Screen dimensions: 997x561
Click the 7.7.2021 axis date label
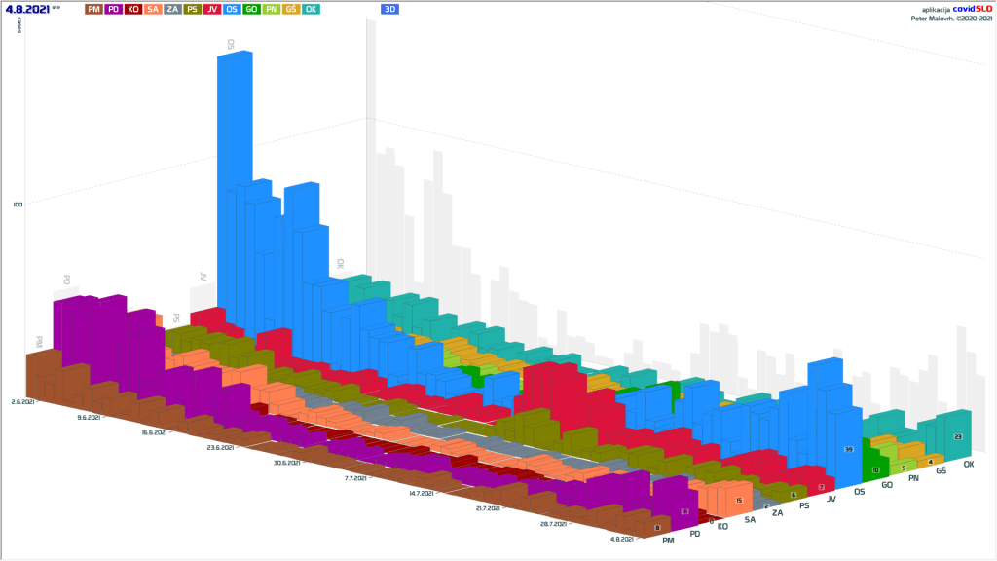click(354, 478)
